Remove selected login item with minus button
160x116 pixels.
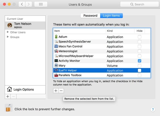click(x=61, y=91)
